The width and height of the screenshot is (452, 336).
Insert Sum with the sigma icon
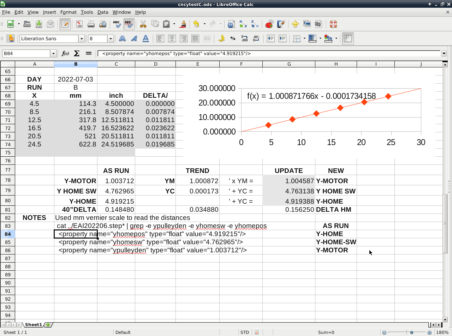(x=77, y=53)
